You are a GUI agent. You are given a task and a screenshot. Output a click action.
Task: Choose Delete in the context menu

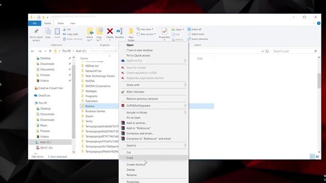coord(153,170)
